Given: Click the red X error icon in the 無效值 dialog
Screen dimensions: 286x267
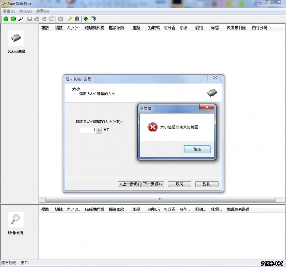Looking at the screenshot, I should (x=153, y=127).
